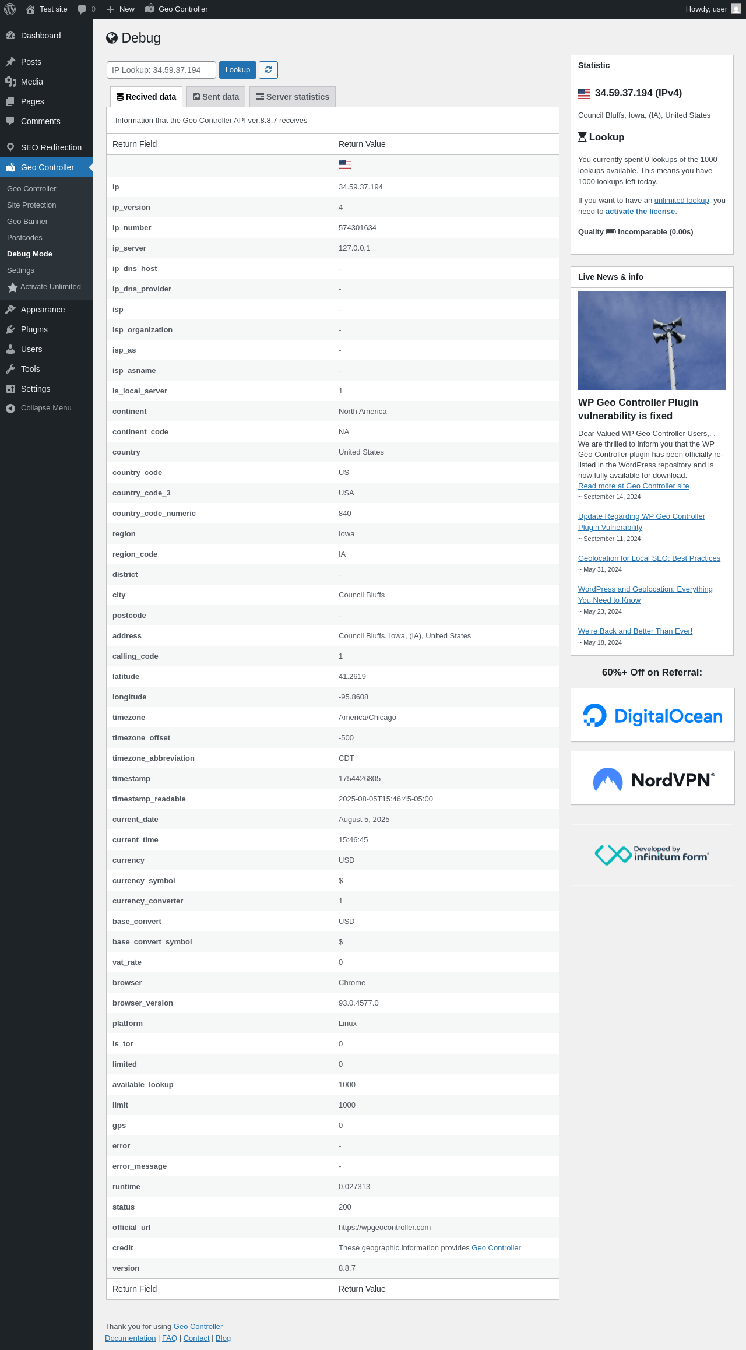Click the refresh icon button beside Lookup
This screenshot has height=1350, width=746.
(268, 70)
